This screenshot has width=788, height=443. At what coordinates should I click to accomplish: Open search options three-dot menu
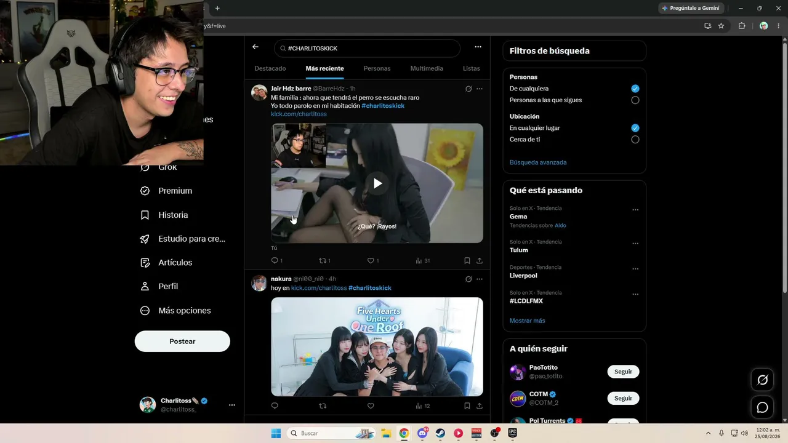click(478, 47)
